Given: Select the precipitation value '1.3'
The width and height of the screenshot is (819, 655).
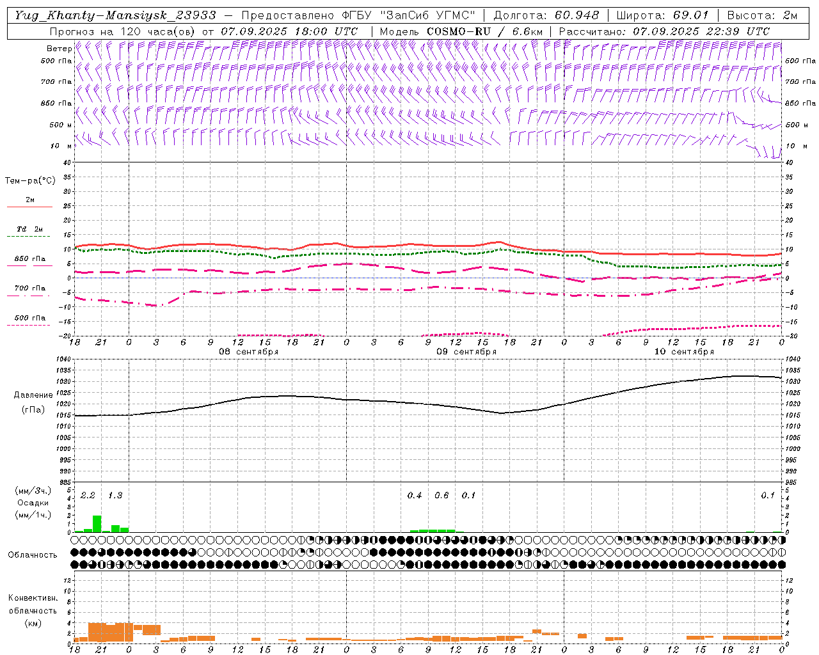Looking at the screenshot, I should [x=115, y=496].
